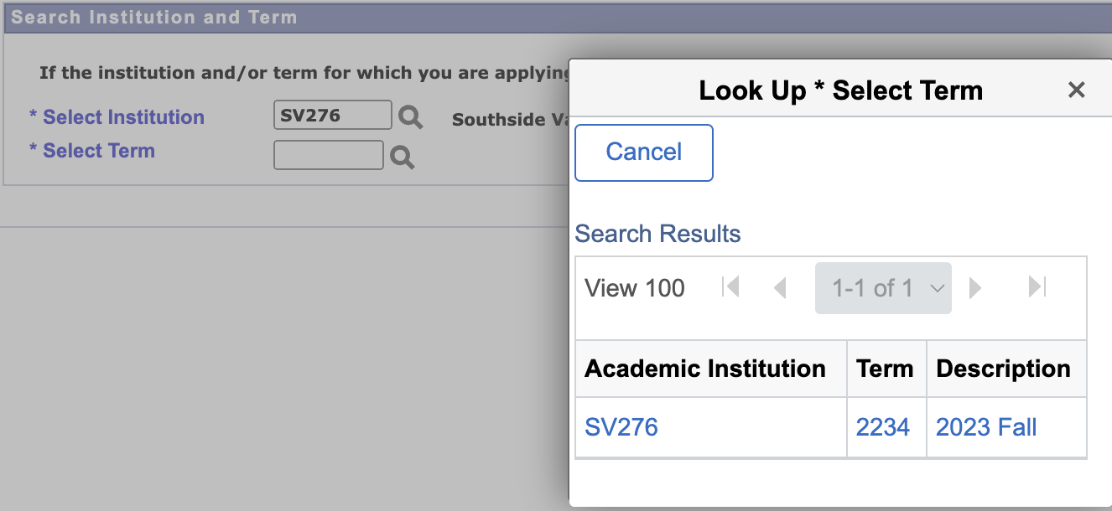Close the Look Up Select Term dialog
This screenshot has height=511, width=1112.
(x=1077, y=90)
